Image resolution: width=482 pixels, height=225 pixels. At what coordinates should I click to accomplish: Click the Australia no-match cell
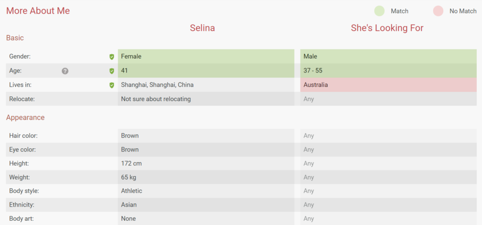pos(316,85)
